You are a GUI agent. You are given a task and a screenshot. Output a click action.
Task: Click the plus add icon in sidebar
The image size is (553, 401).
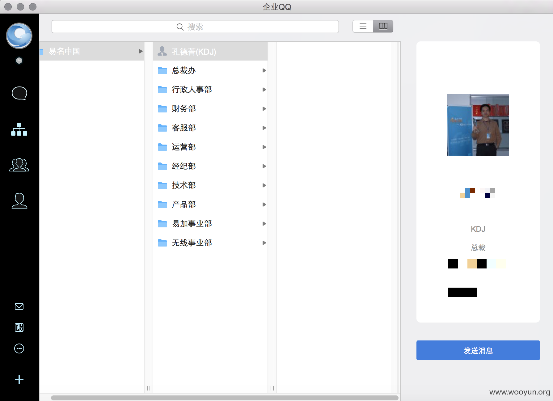coord(19,379)
